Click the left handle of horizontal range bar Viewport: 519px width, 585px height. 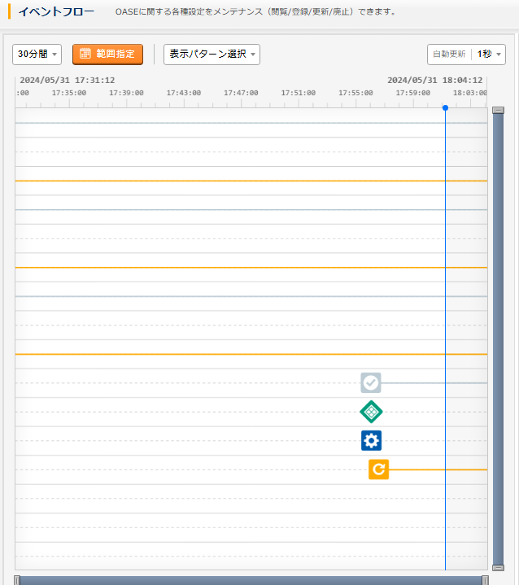(x=17, y=580)
